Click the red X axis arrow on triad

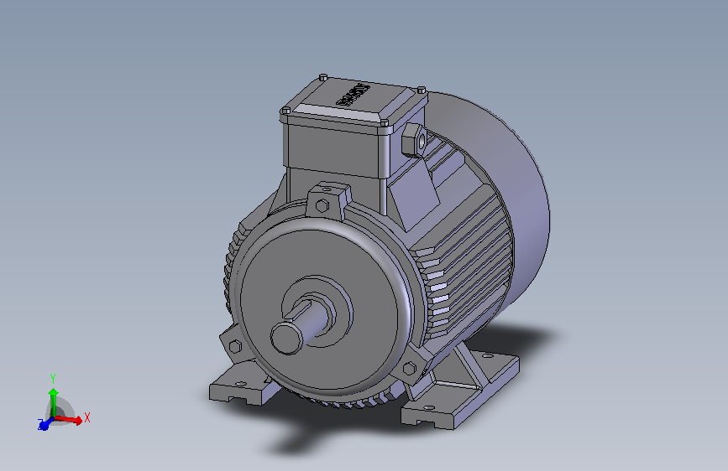point(70,420)
